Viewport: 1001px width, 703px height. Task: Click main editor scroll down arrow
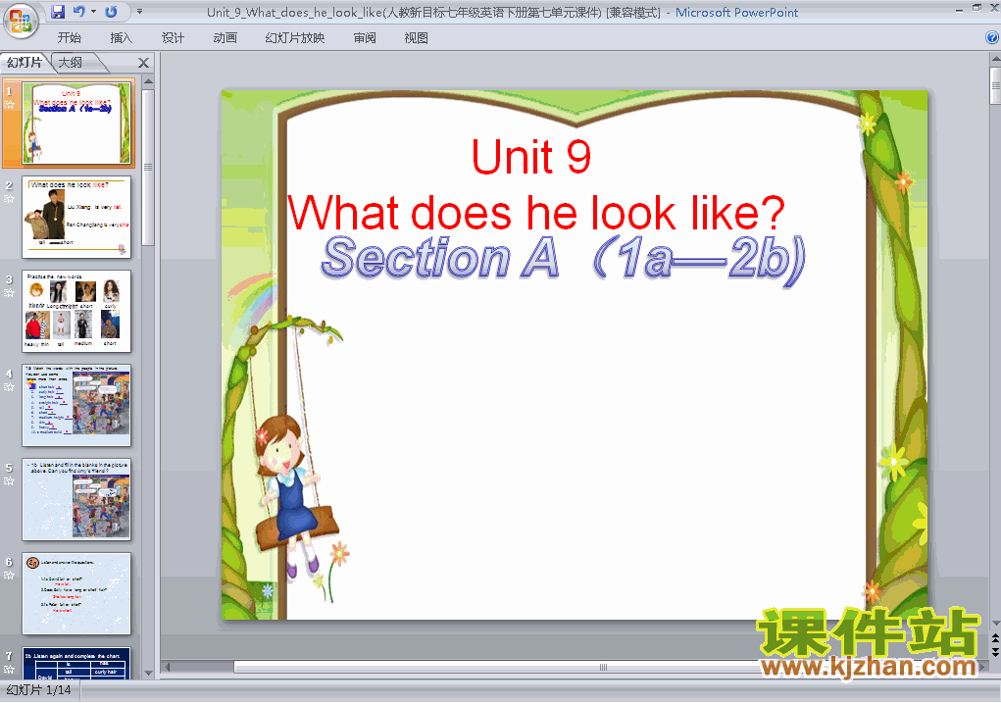point(995,624)
